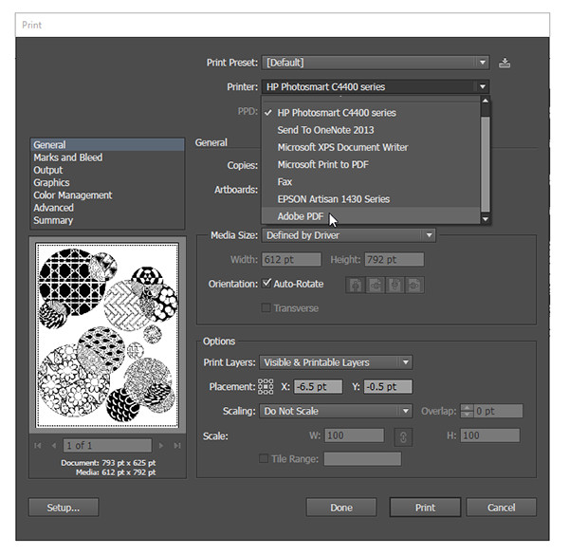Click the Placement Y field

pos(388,386)
